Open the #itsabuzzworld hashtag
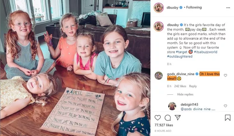The width and height of the screenshot is (234, 136). tap(206, 52)
